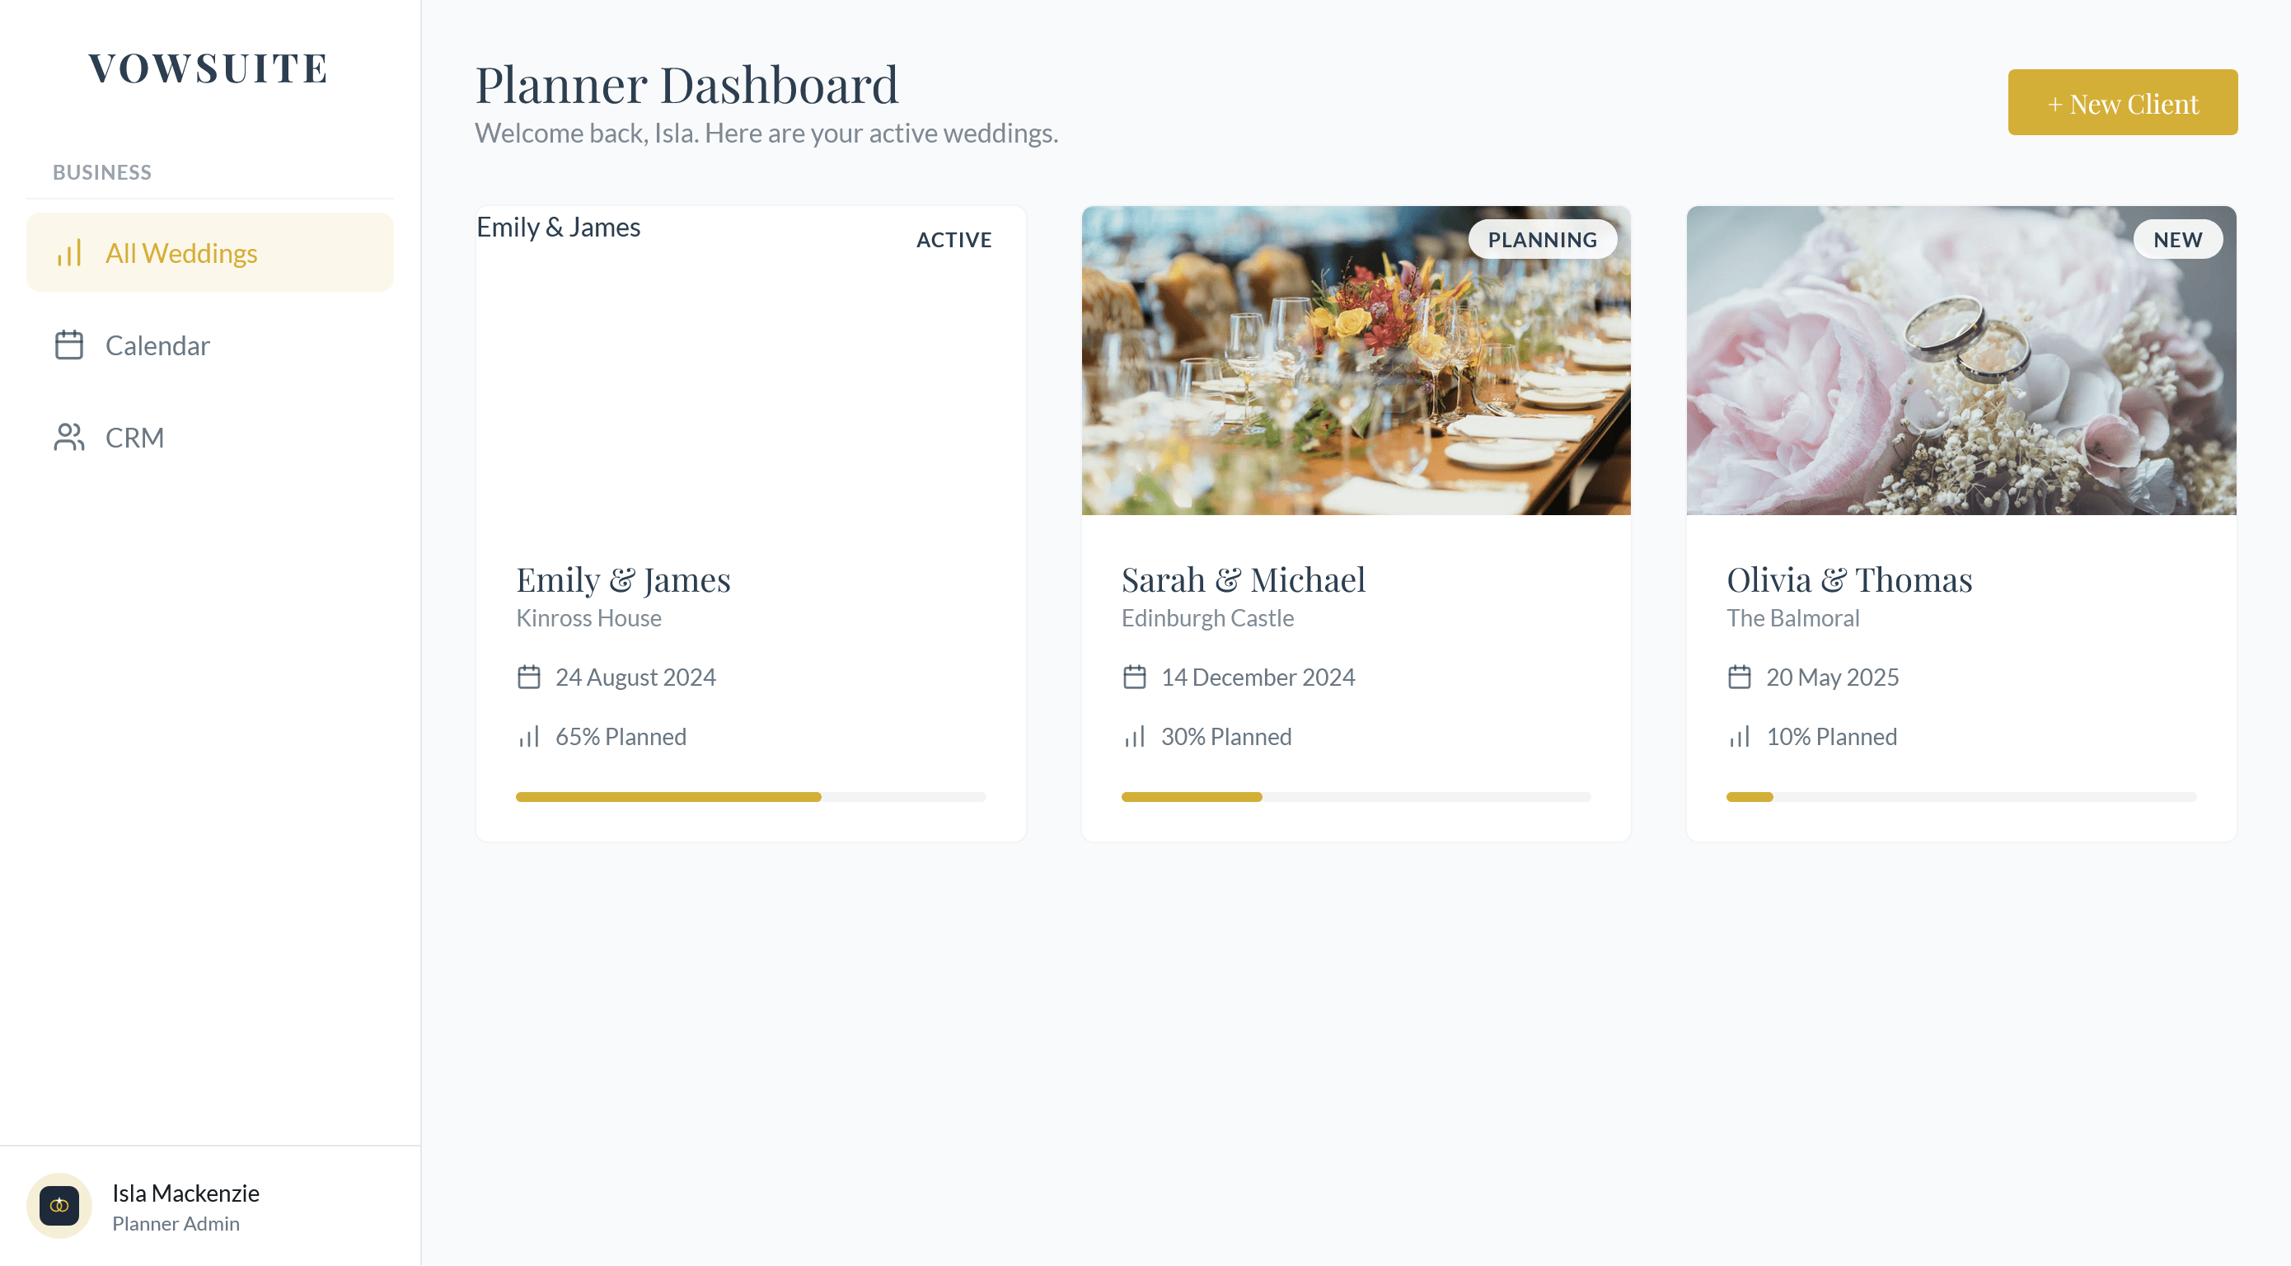Click the bar chart icon beside 30% Planned
The height and width of the screenshot is (1266, 2291).
1134,736
